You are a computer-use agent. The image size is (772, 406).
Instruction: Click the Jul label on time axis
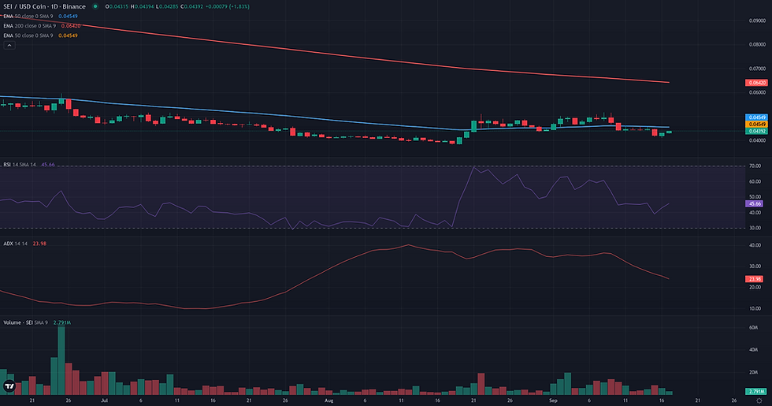[x=104, y=400]
